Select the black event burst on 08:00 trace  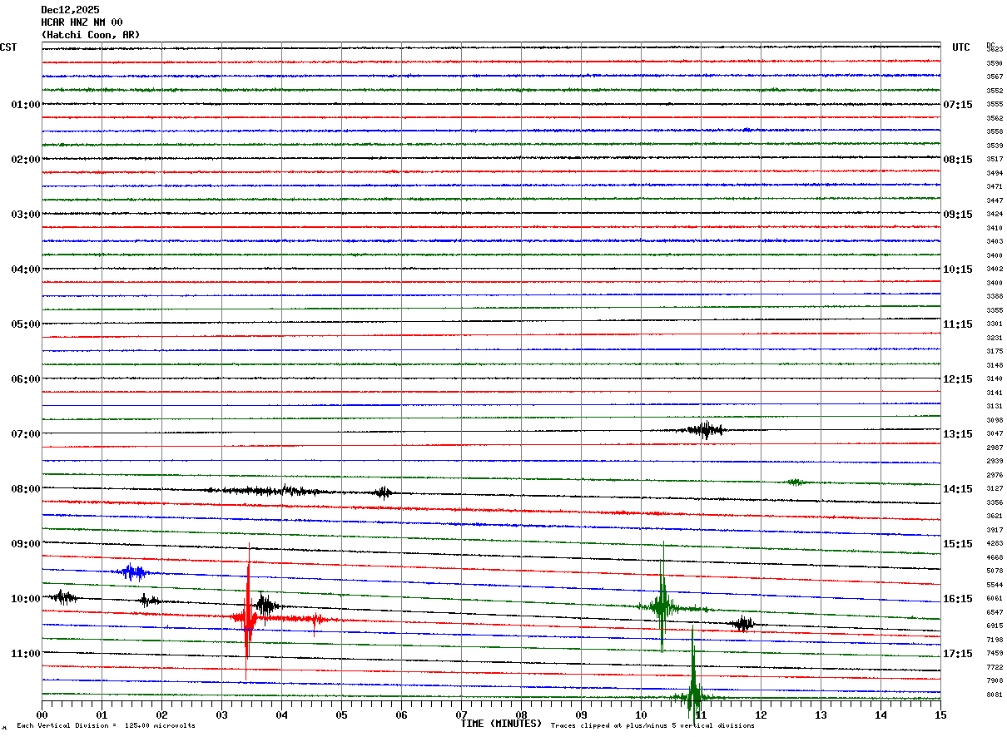300,491
